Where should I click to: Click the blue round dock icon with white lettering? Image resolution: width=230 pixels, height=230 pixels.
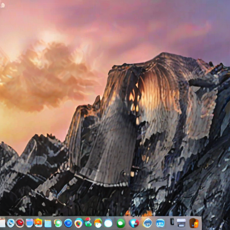pos(160,223)
